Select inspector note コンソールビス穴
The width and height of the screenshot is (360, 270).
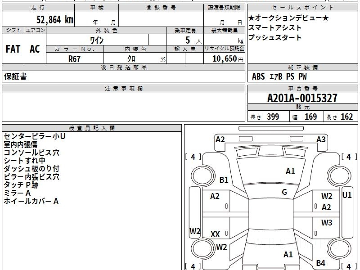(x=31, y=153)
